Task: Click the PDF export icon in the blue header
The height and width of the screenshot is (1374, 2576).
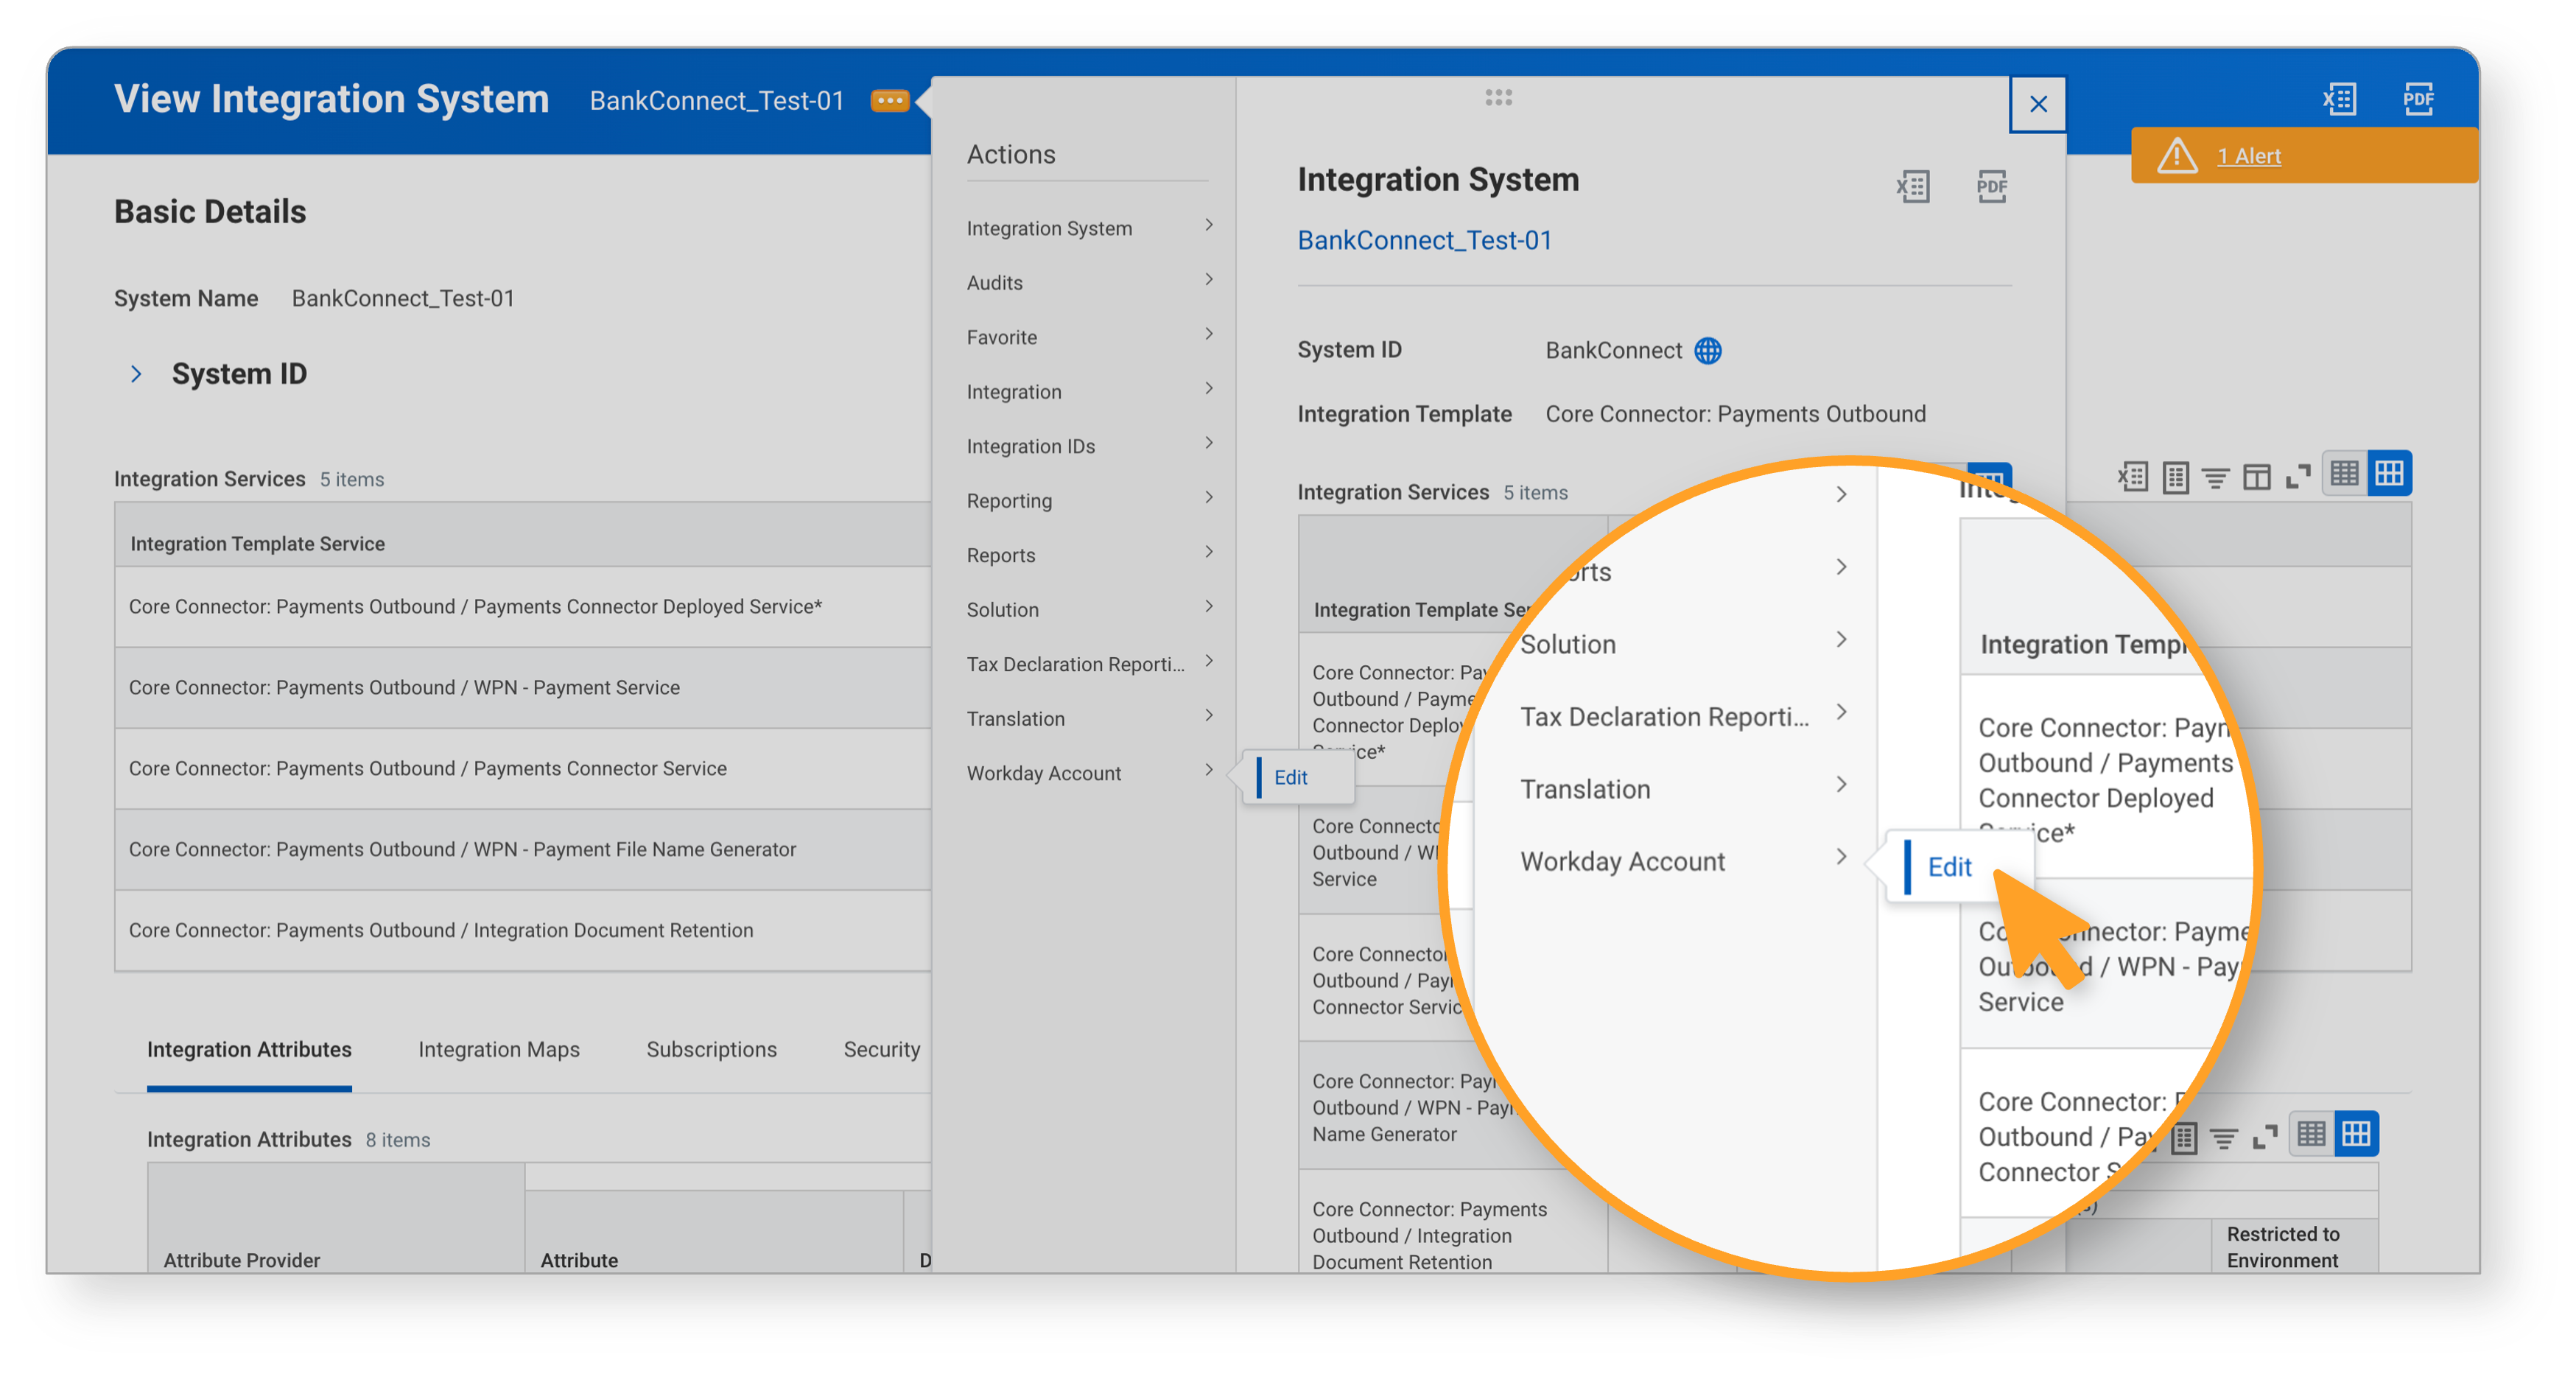Action: pyautogui.click(x=2418, y=100)
